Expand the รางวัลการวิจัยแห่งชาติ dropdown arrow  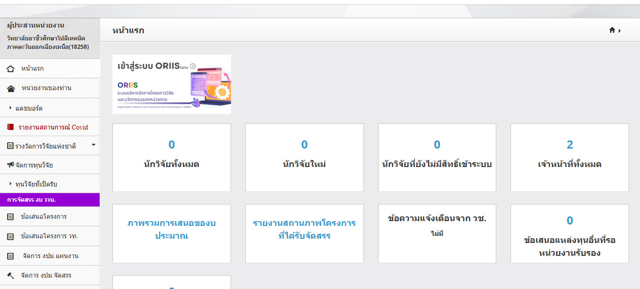click(x=93, y=145)
